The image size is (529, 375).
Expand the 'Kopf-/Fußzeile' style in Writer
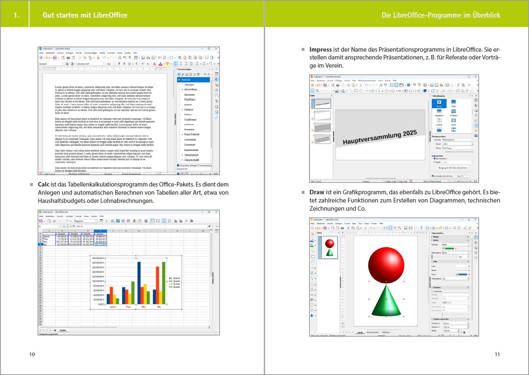[x=182, y=134]
